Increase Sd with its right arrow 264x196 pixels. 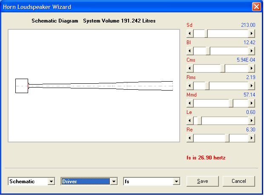[x=251, y=34]
